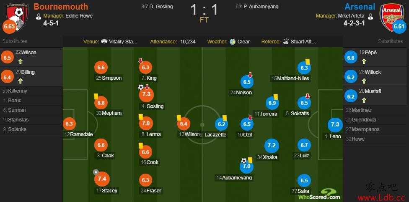Viewport: 409px width, 202px height.
Task: Click Eddie Howe's manager icon
Action: click(39, 16)
